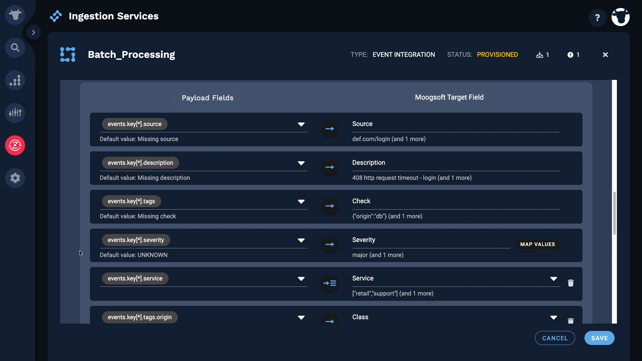Open the search icon in sidebar
Image resolution: width=642 pixels, height=361 pixels.
pos(15,48)
